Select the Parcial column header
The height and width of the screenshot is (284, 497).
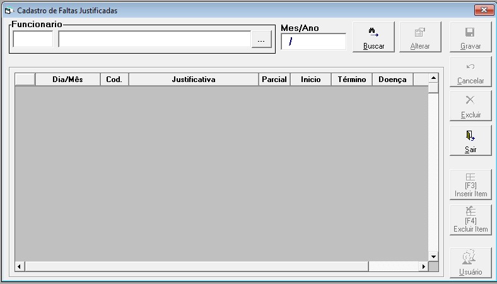coord(274,80)
